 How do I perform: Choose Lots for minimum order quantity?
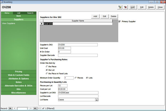(x=87, y=78)
